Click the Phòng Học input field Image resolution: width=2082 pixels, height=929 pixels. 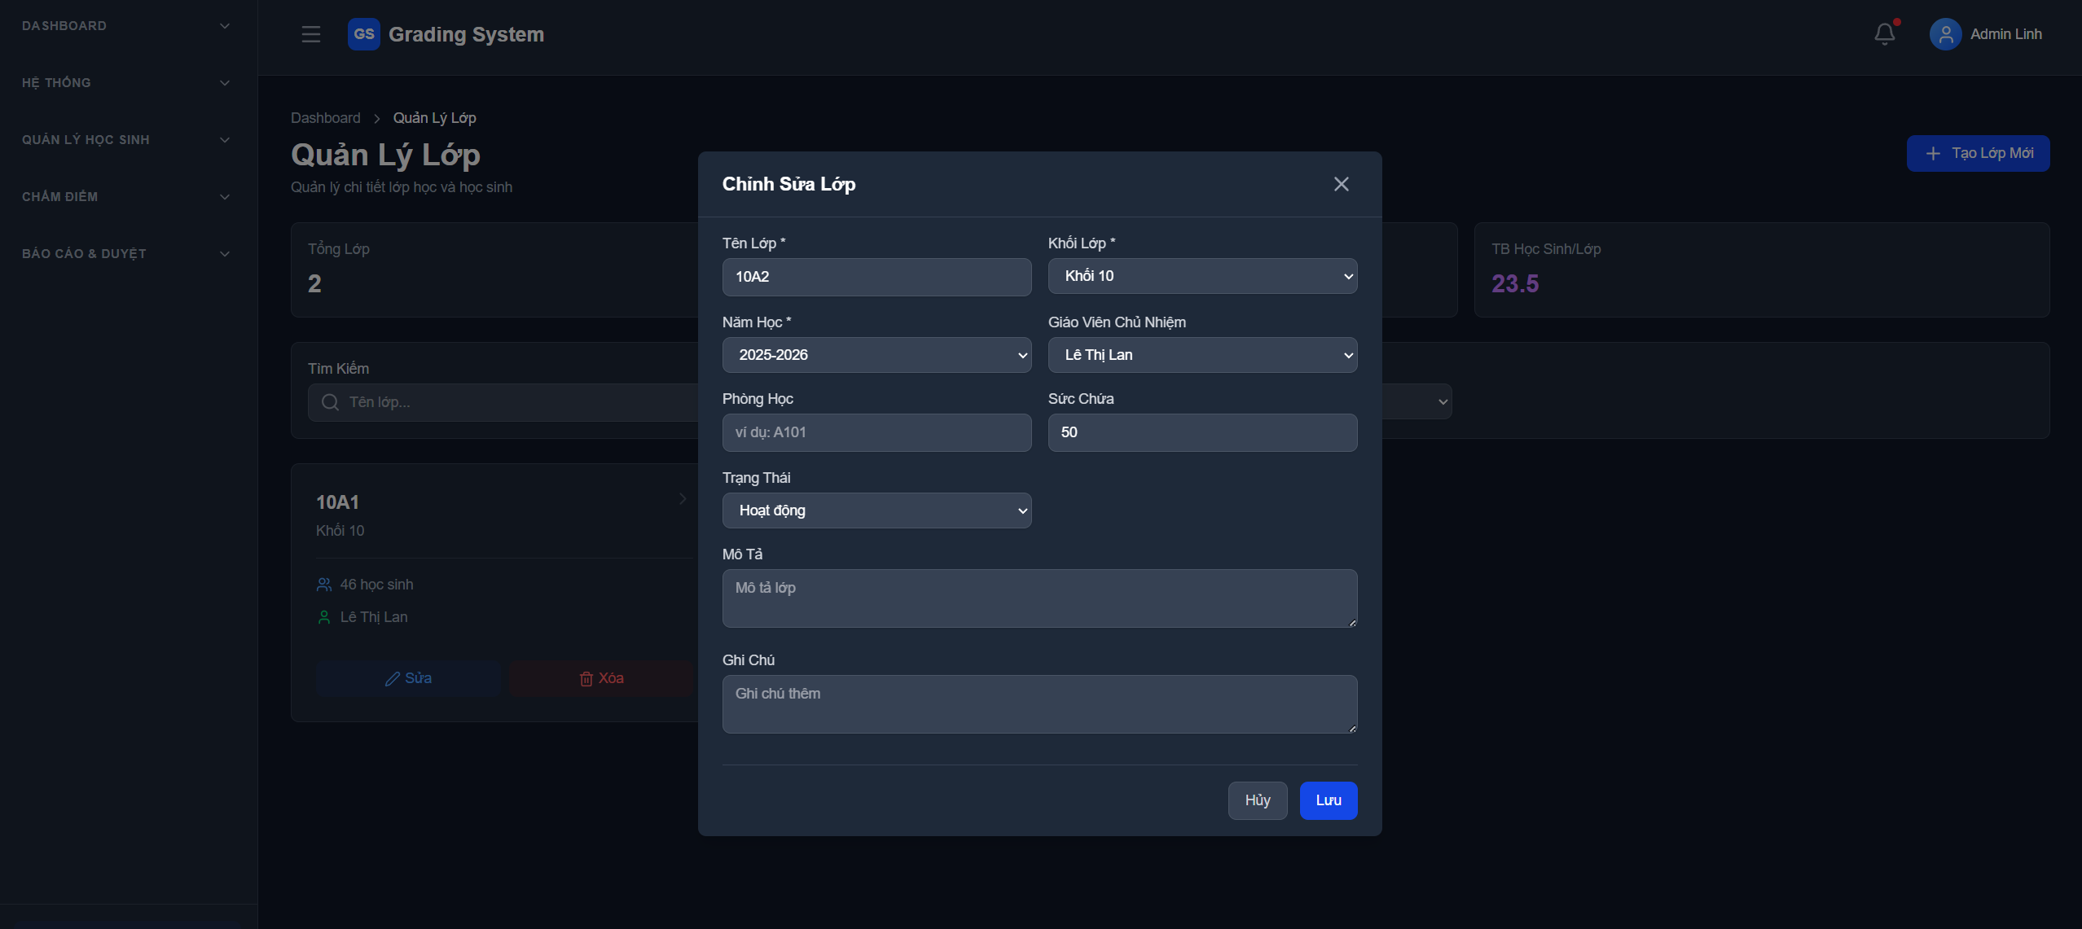pyautogui.click(x=876, y=432)
